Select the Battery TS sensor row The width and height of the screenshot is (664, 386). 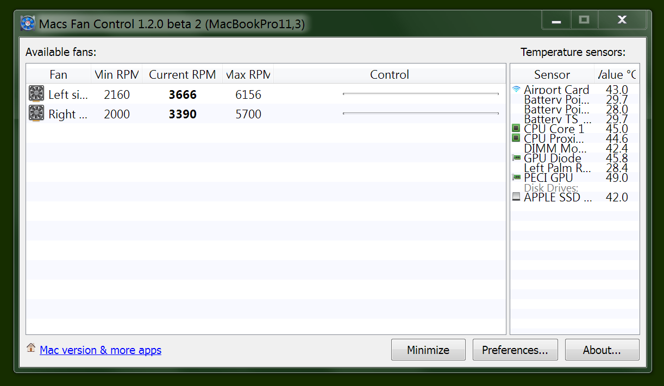(575, 119)
